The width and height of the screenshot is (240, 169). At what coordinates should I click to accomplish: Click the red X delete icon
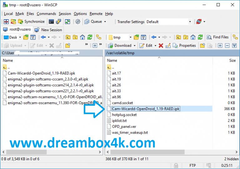[x=161, y=46]
